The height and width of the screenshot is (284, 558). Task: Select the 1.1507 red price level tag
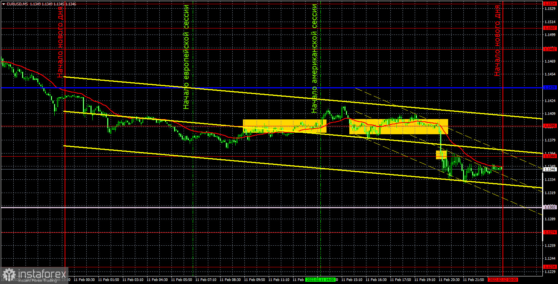(550, 28)
